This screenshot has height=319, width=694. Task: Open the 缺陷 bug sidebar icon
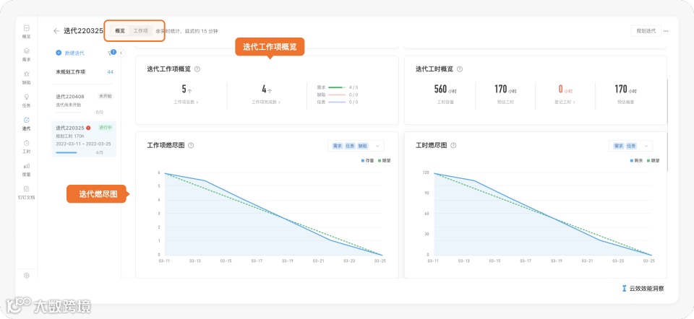coord(26,74)
